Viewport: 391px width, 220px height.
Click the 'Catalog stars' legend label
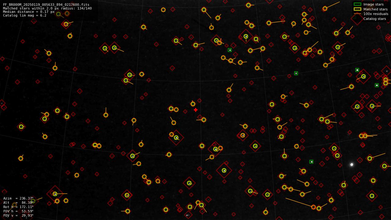click(x=374, y=19)
